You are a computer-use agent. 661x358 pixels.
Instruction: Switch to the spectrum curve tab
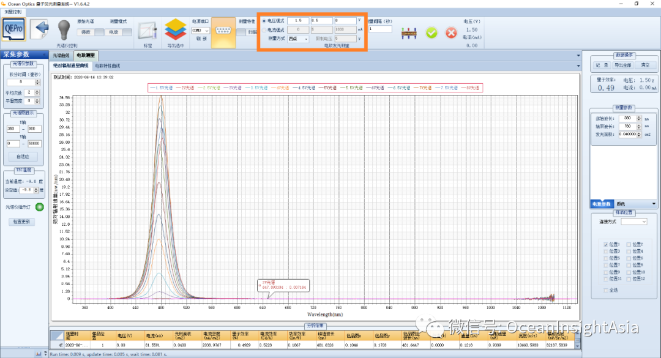[x=61, y=56]
